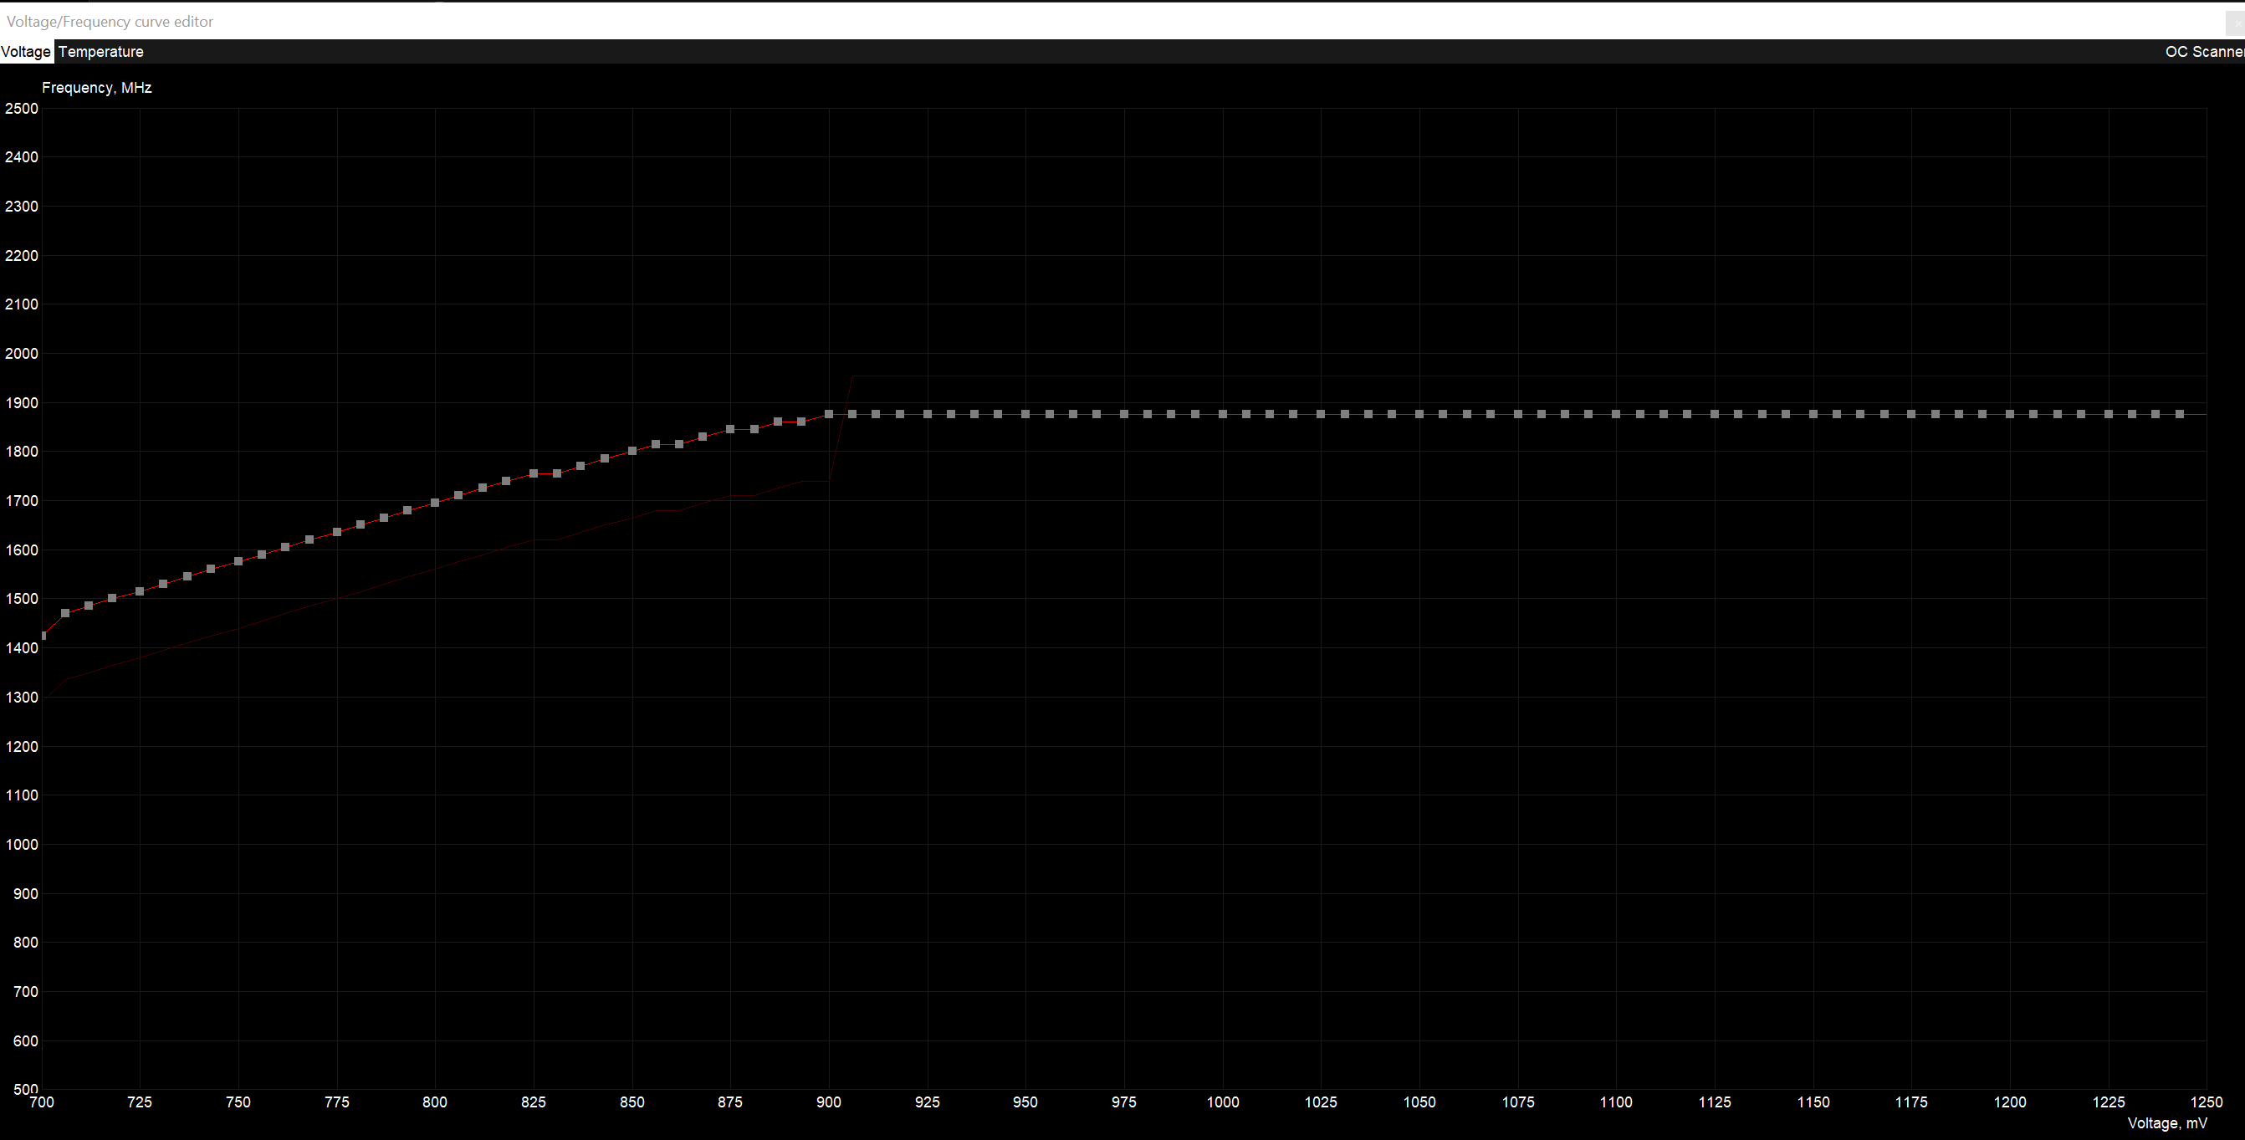The width and height of the screenshot is (2245, 1140).
Task: Select the Voltage tab
Action: (x=26, y=51)
